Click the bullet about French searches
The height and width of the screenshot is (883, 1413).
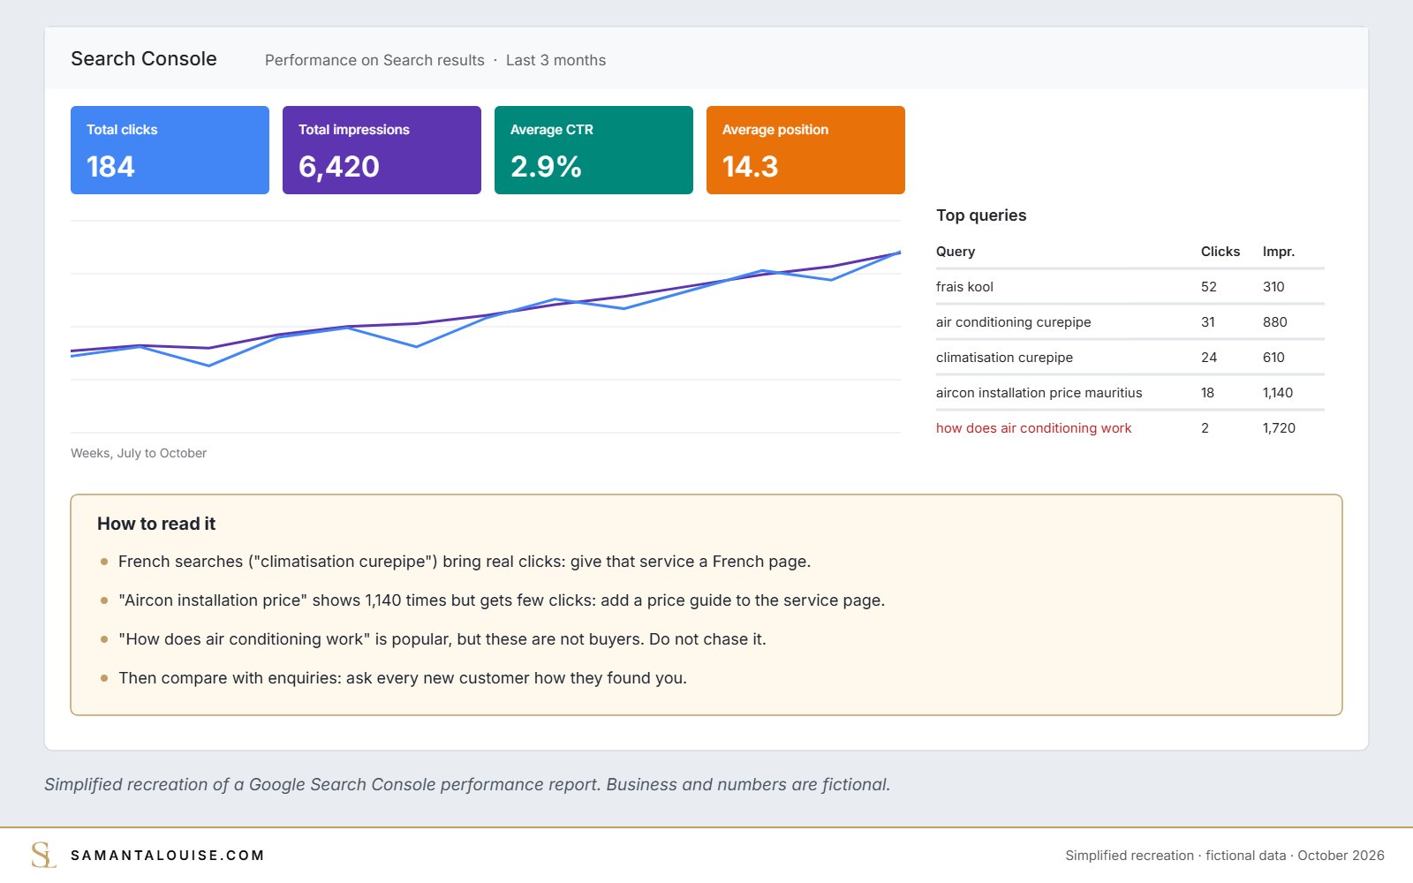(465, 562)
